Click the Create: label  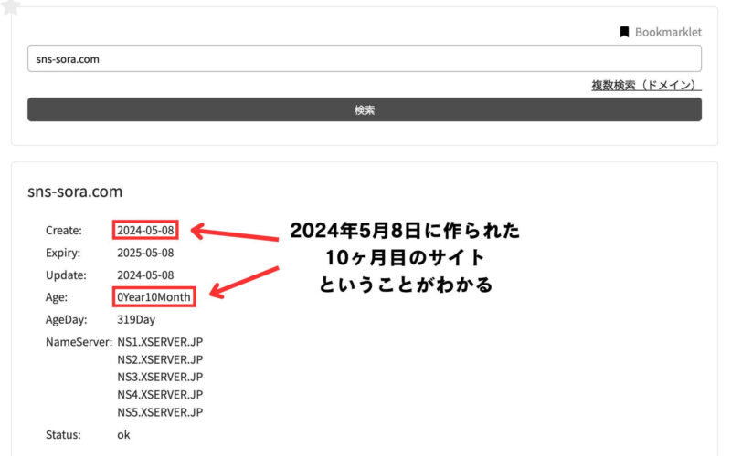[63, 231]
